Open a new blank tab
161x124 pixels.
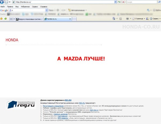[74, 19]
